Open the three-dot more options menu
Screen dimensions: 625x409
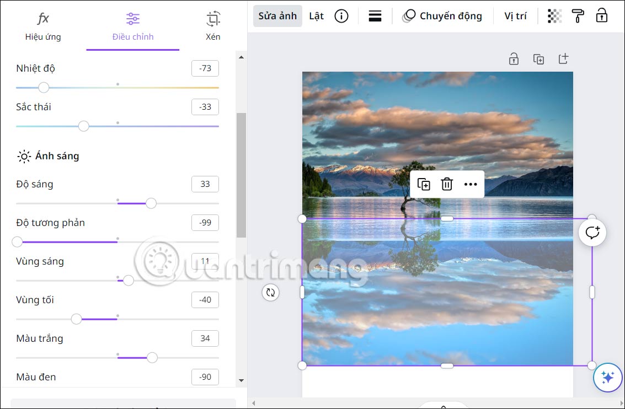click(470, 184)
